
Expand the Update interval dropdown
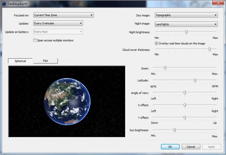[x=58, y=23]
